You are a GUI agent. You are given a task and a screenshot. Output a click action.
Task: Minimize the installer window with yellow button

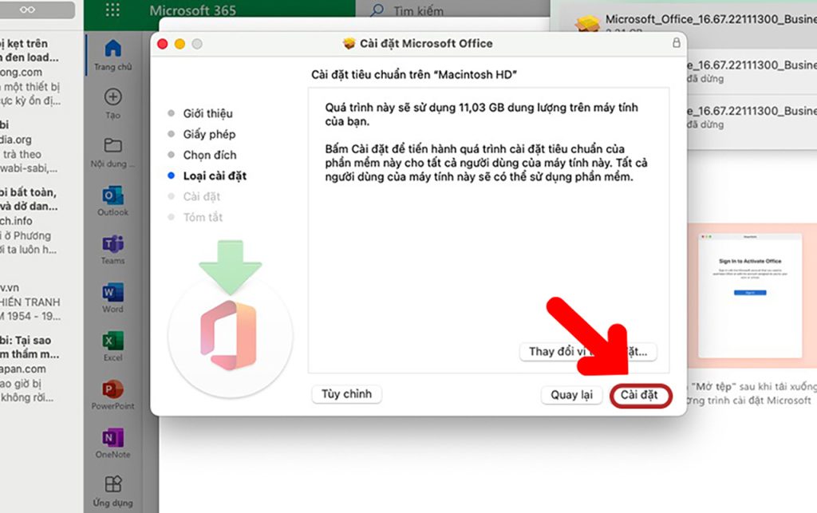180,44
